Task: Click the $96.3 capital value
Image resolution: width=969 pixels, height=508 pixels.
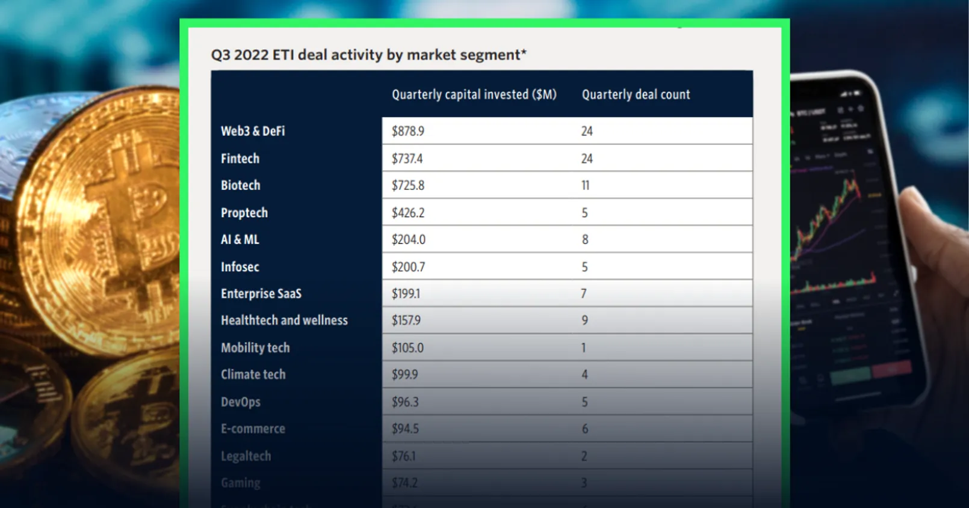Action: click(405, 402)
